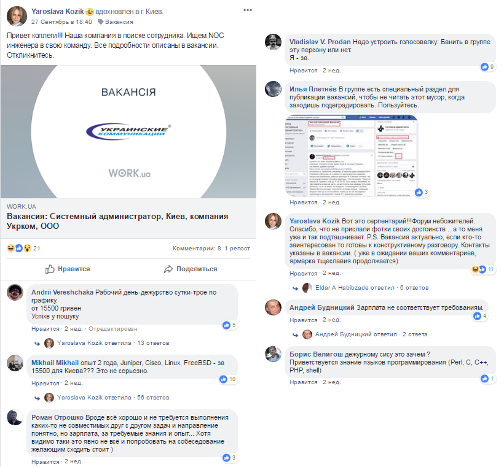Open the Вакансия: Системный администратор link title

pos(117,221)
